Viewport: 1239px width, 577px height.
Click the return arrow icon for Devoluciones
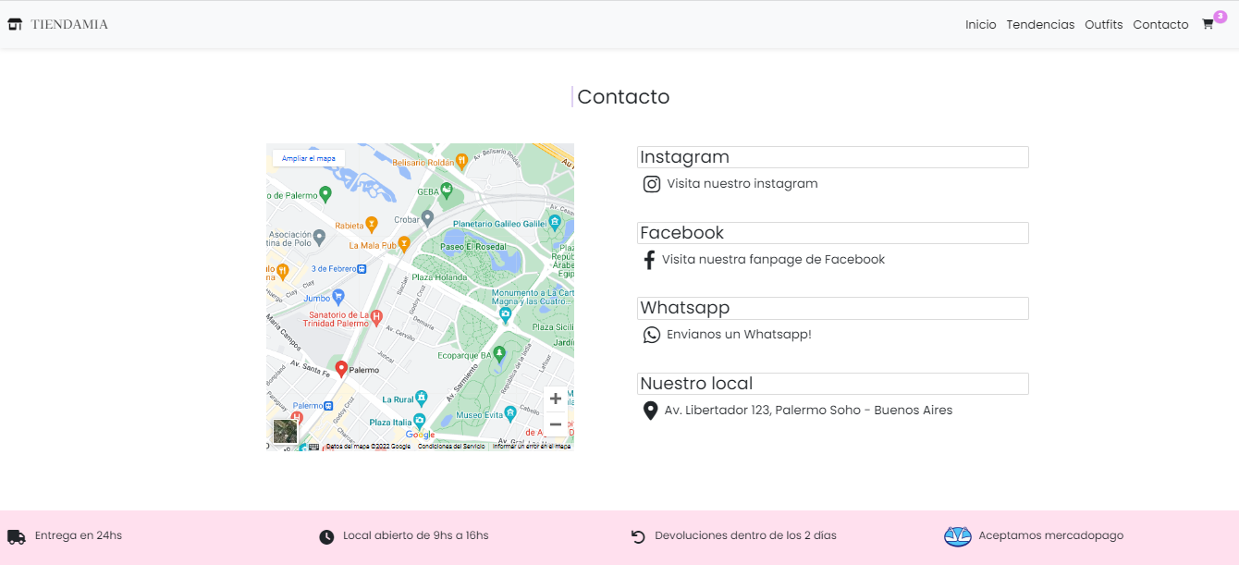(x=638, y=537)
